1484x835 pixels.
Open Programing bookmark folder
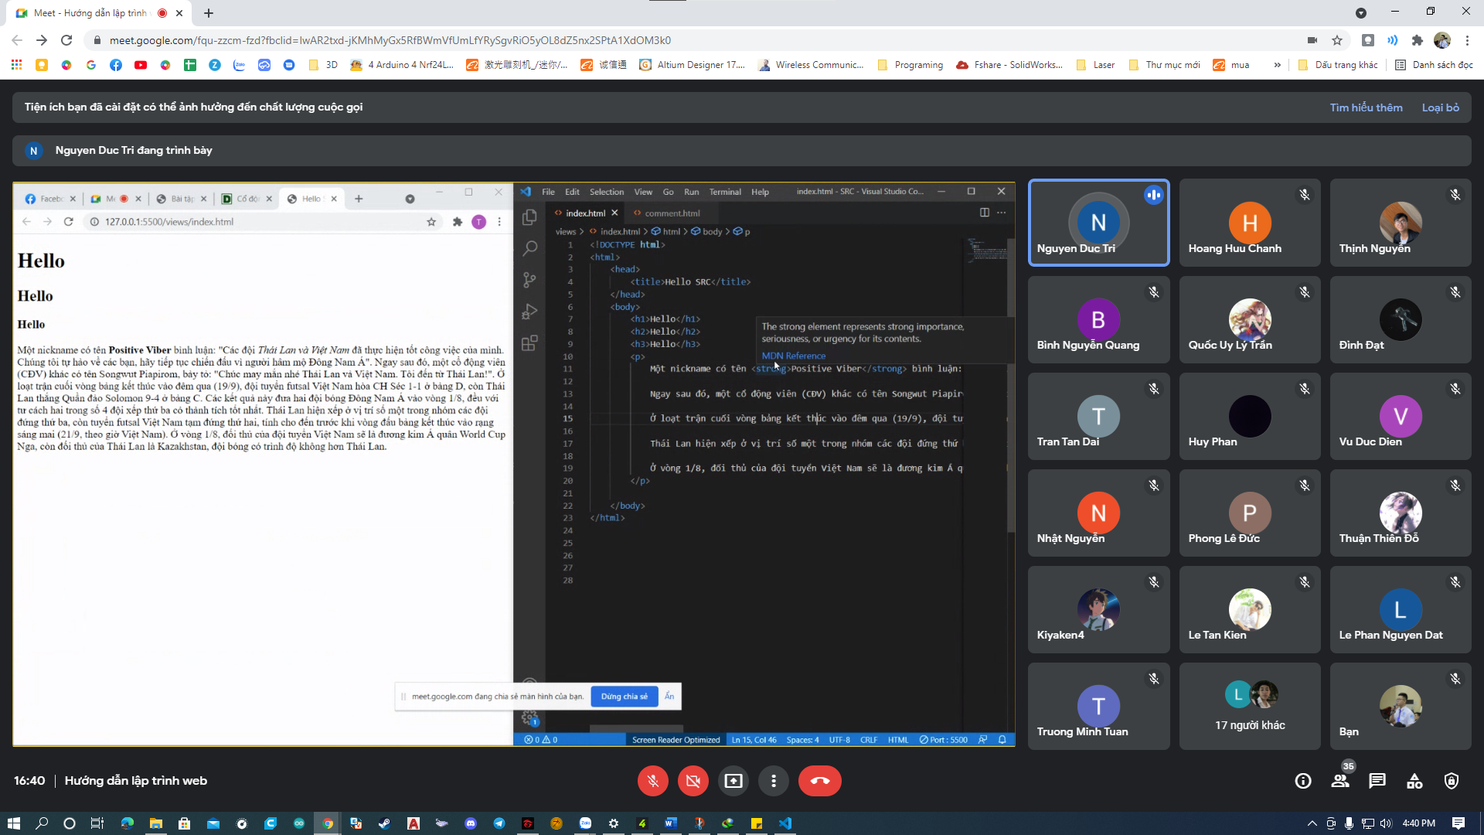coord(910,65)
